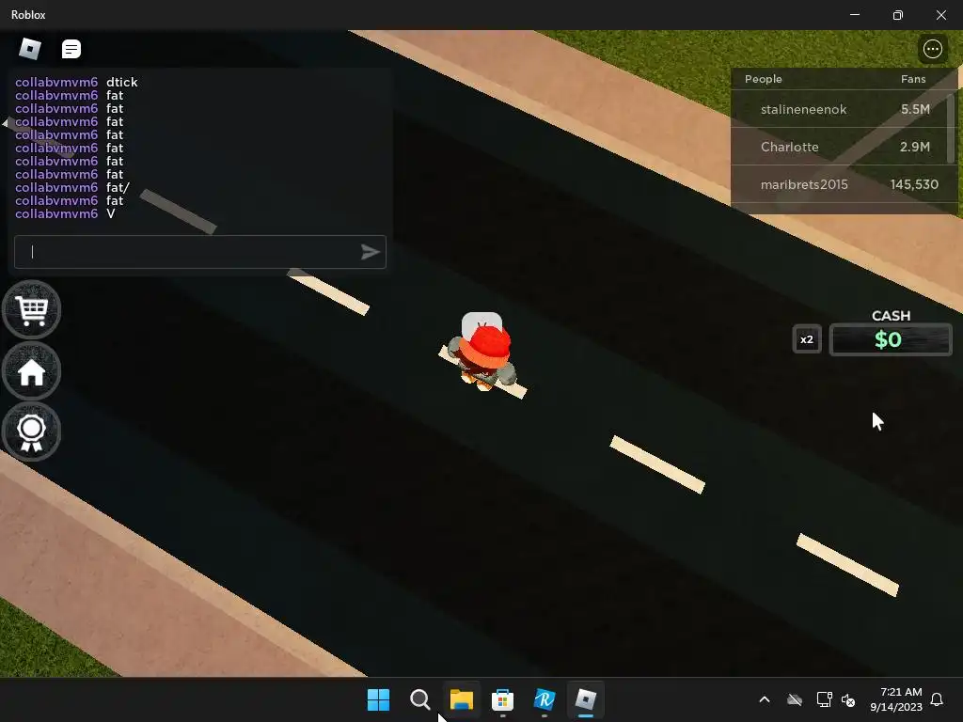The image size is (963, 722).
Task: Open the blue R app in taskbar
Action: (545, 699)
